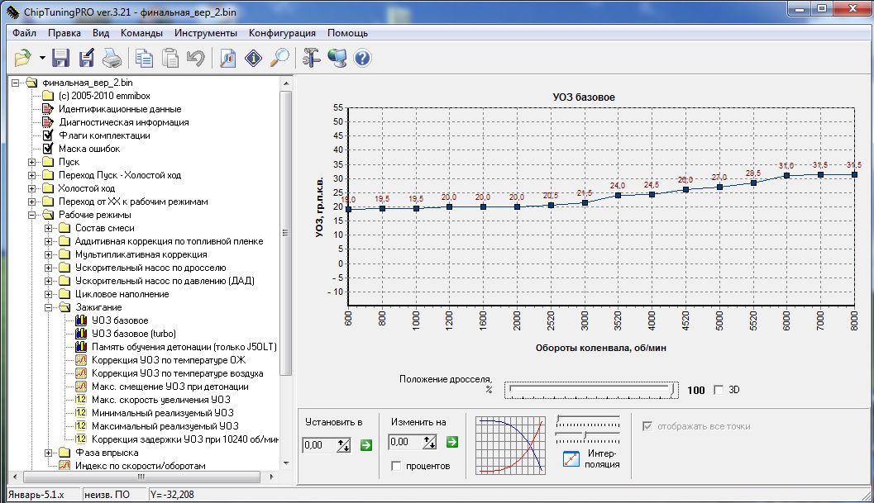Screen dimensions: 874x503
Task: Click the magnifying glass search icon
Action: pos(280,58)
